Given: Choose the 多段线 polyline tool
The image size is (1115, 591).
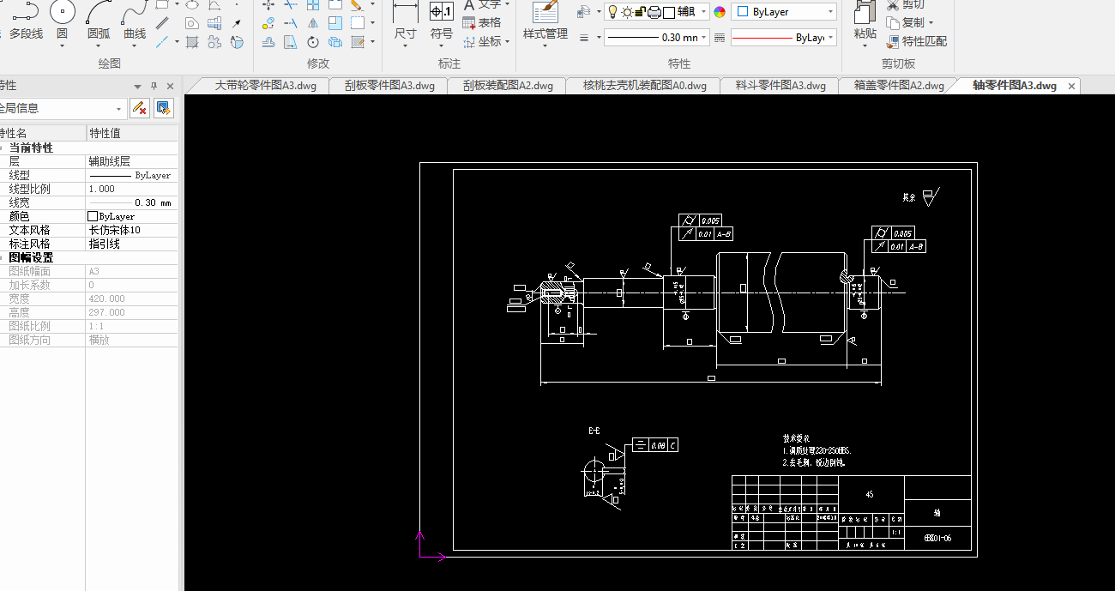Looking at the screenshot, I should [25, 19].
